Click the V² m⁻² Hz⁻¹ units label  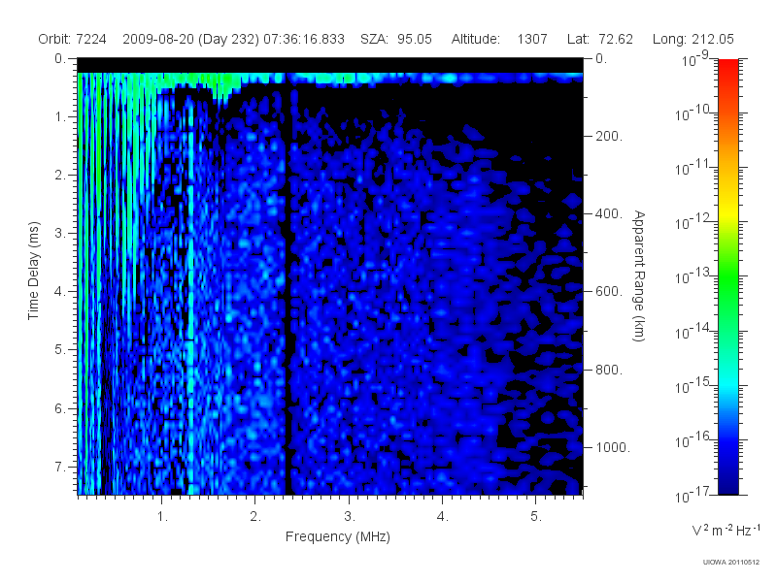[x=726, y=530]
